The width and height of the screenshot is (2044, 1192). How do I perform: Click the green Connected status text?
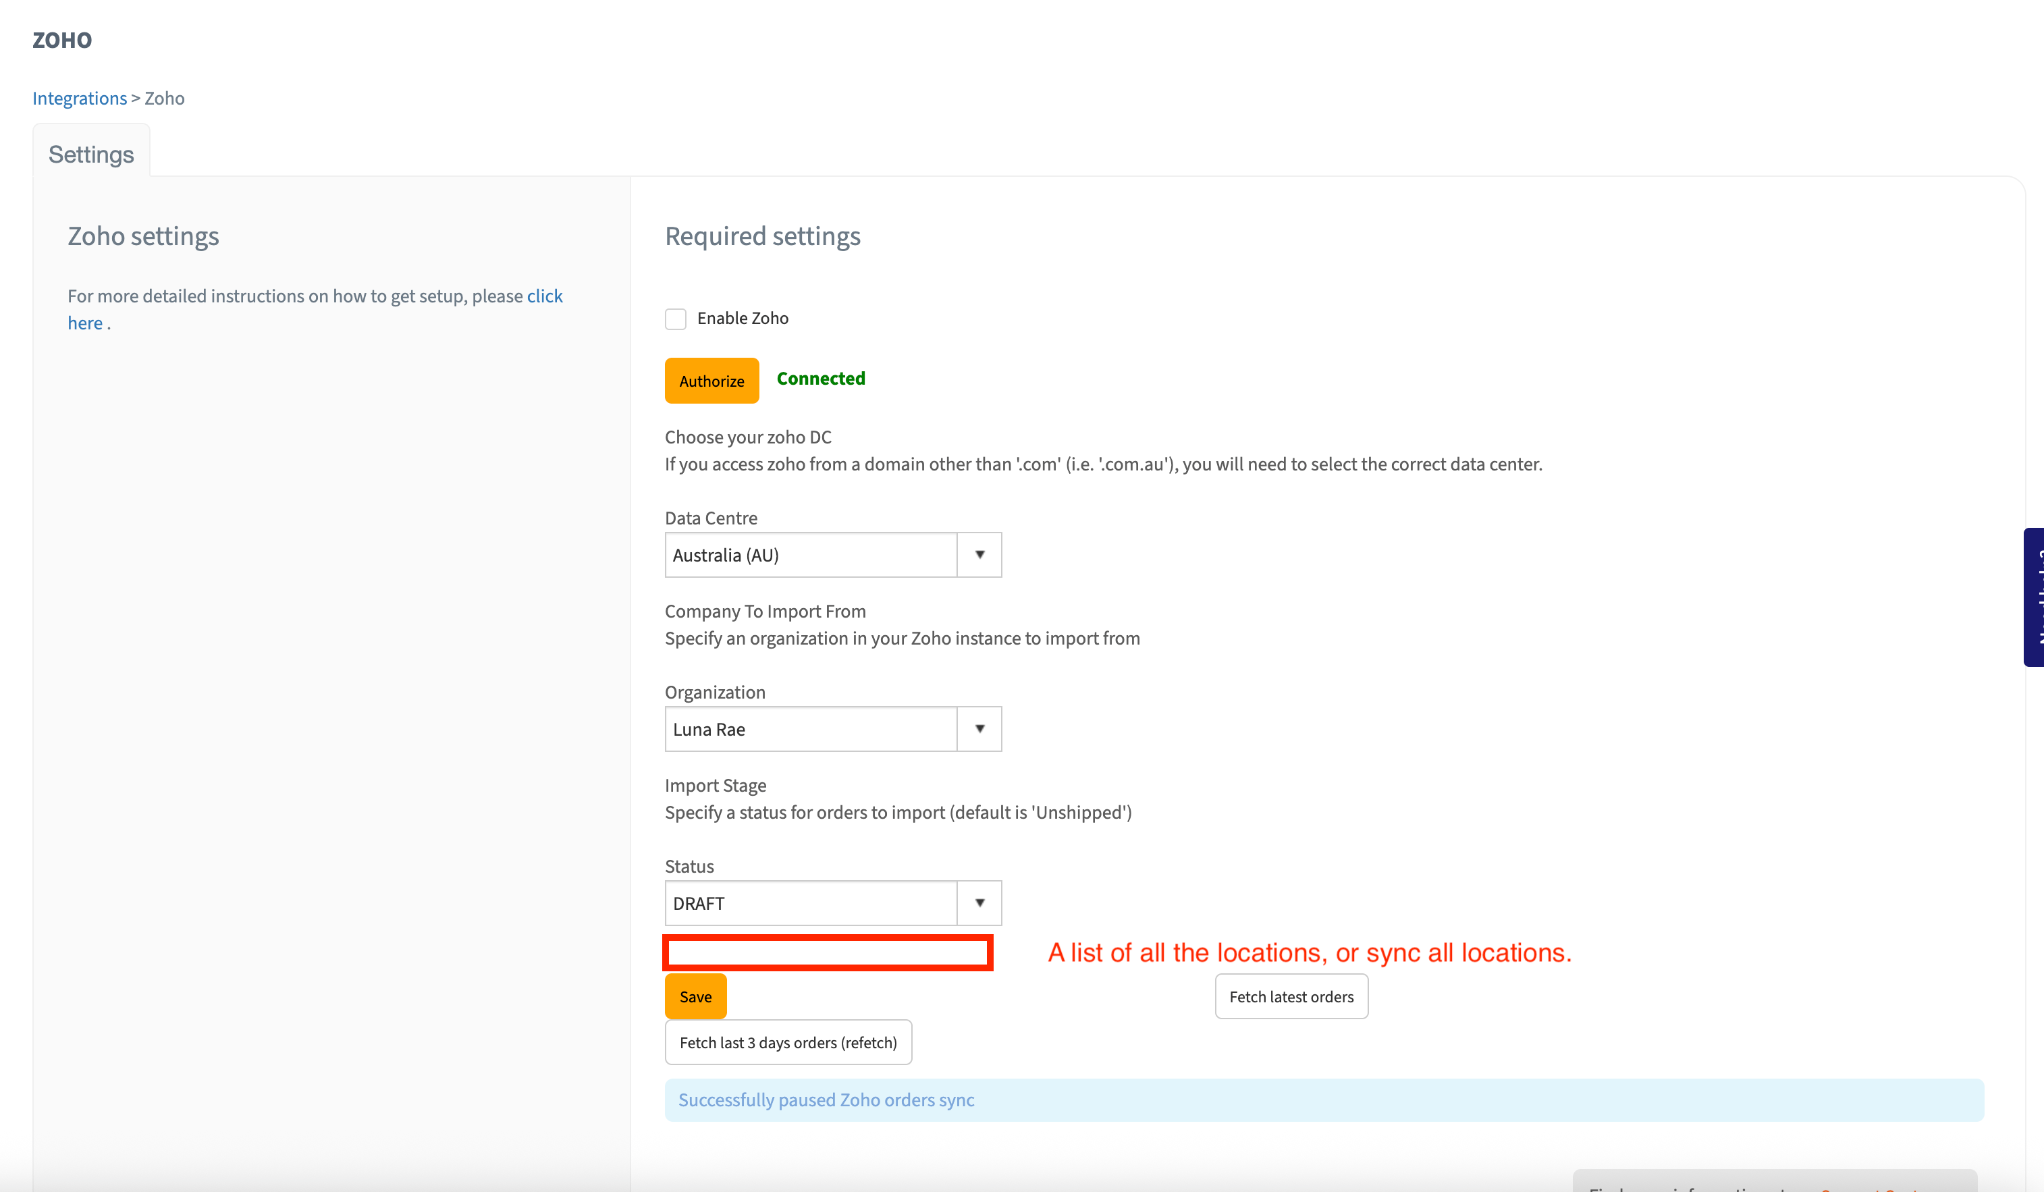pos(821,379)
